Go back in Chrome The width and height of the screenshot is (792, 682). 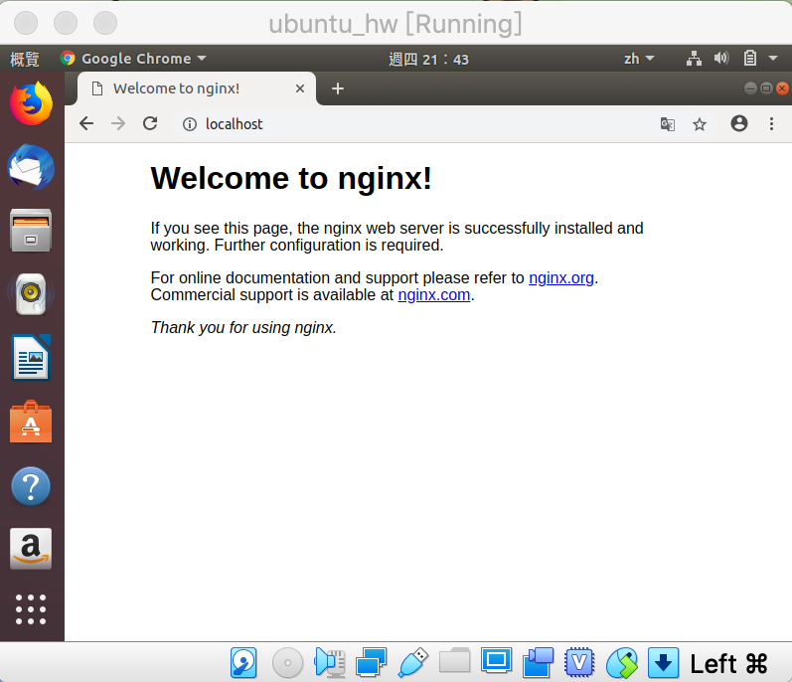click(x=86, y=123)
